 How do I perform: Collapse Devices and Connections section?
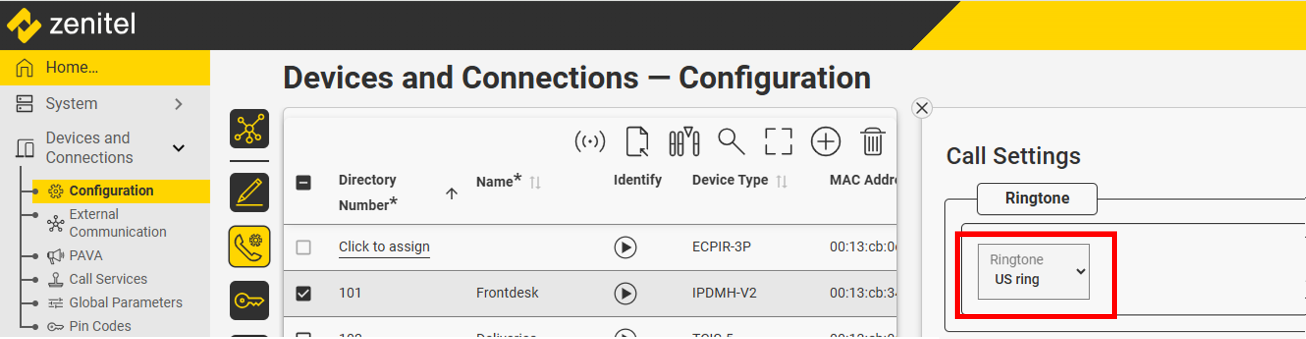178,148
